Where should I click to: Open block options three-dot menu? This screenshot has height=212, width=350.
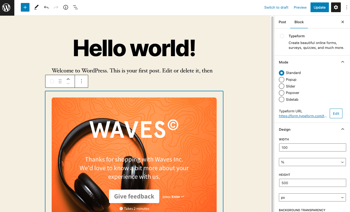coord(81,81)
